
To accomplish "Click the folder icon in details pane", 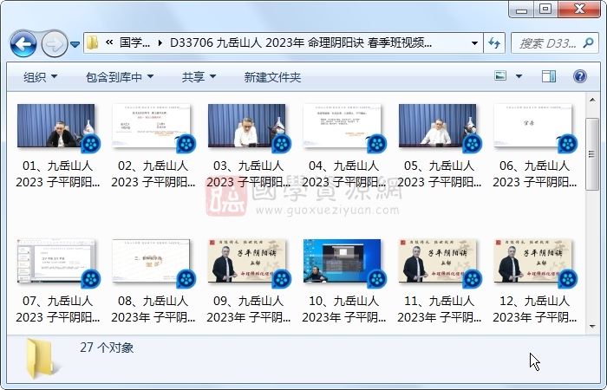I will (x=40, y=358).
